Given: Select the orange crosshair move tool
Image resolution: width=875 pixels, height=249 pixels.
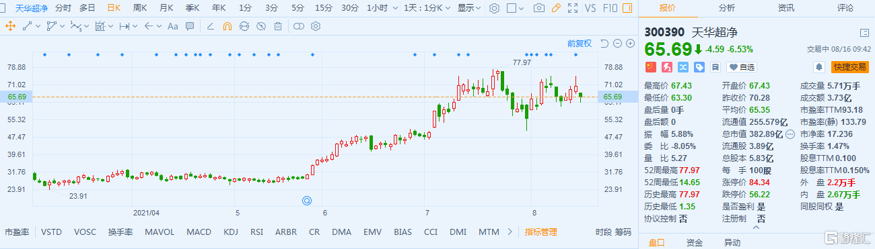Looking at the screenshot, I should 10,26.
